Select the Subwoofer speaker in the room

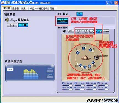96,58
